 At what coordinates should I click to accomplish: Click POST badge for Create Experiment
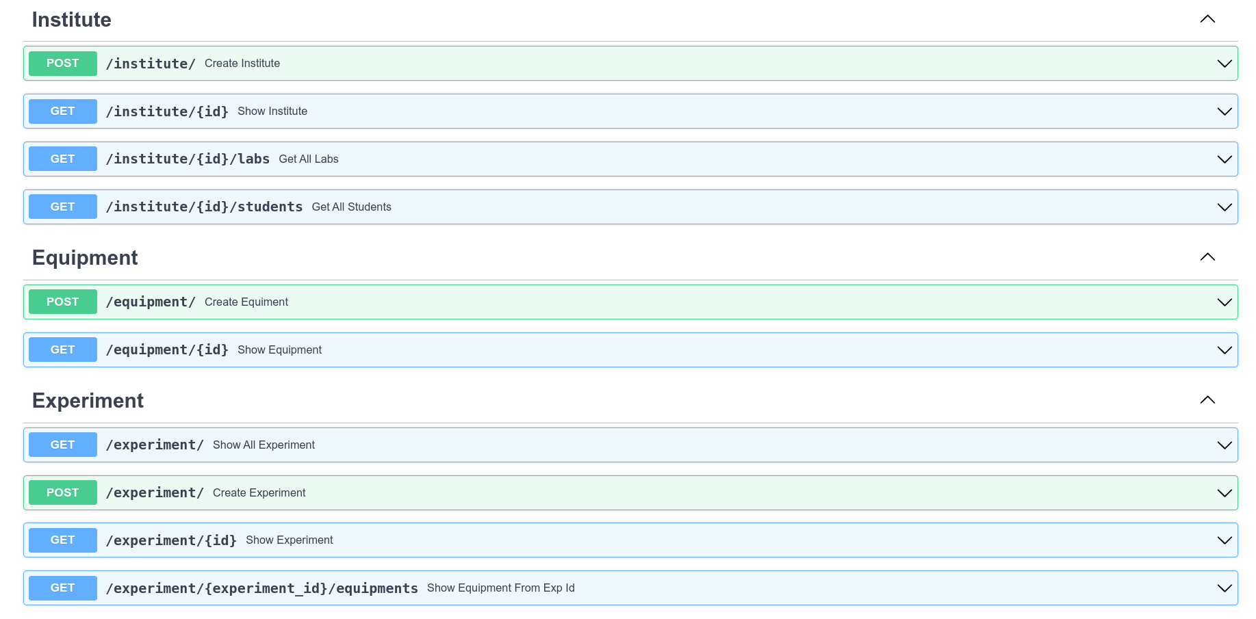pyautogui.click(x=63, y=493)
